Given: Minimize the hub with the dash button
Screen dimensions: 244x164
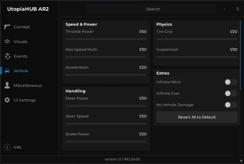Looking at the screenshot, I should pos(225,9).
